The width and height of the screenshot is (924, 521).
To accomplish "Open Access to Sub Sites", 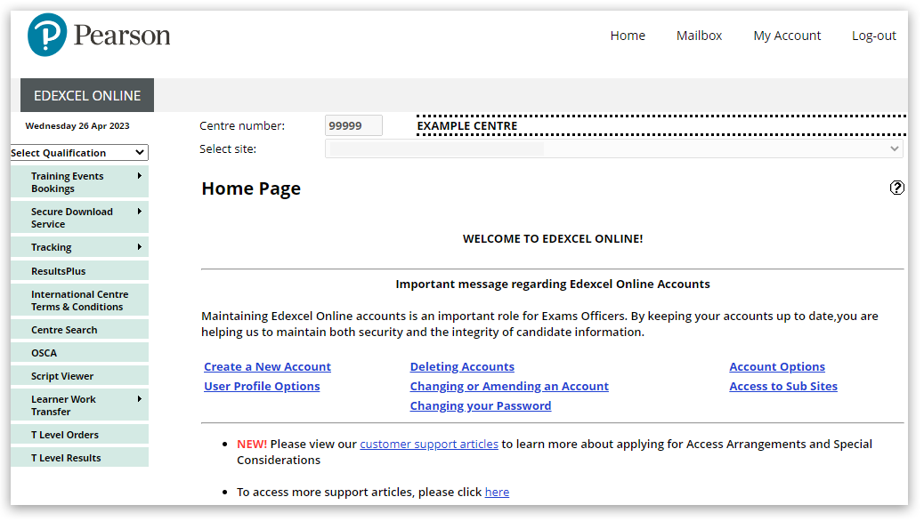I will coord(783,386).
